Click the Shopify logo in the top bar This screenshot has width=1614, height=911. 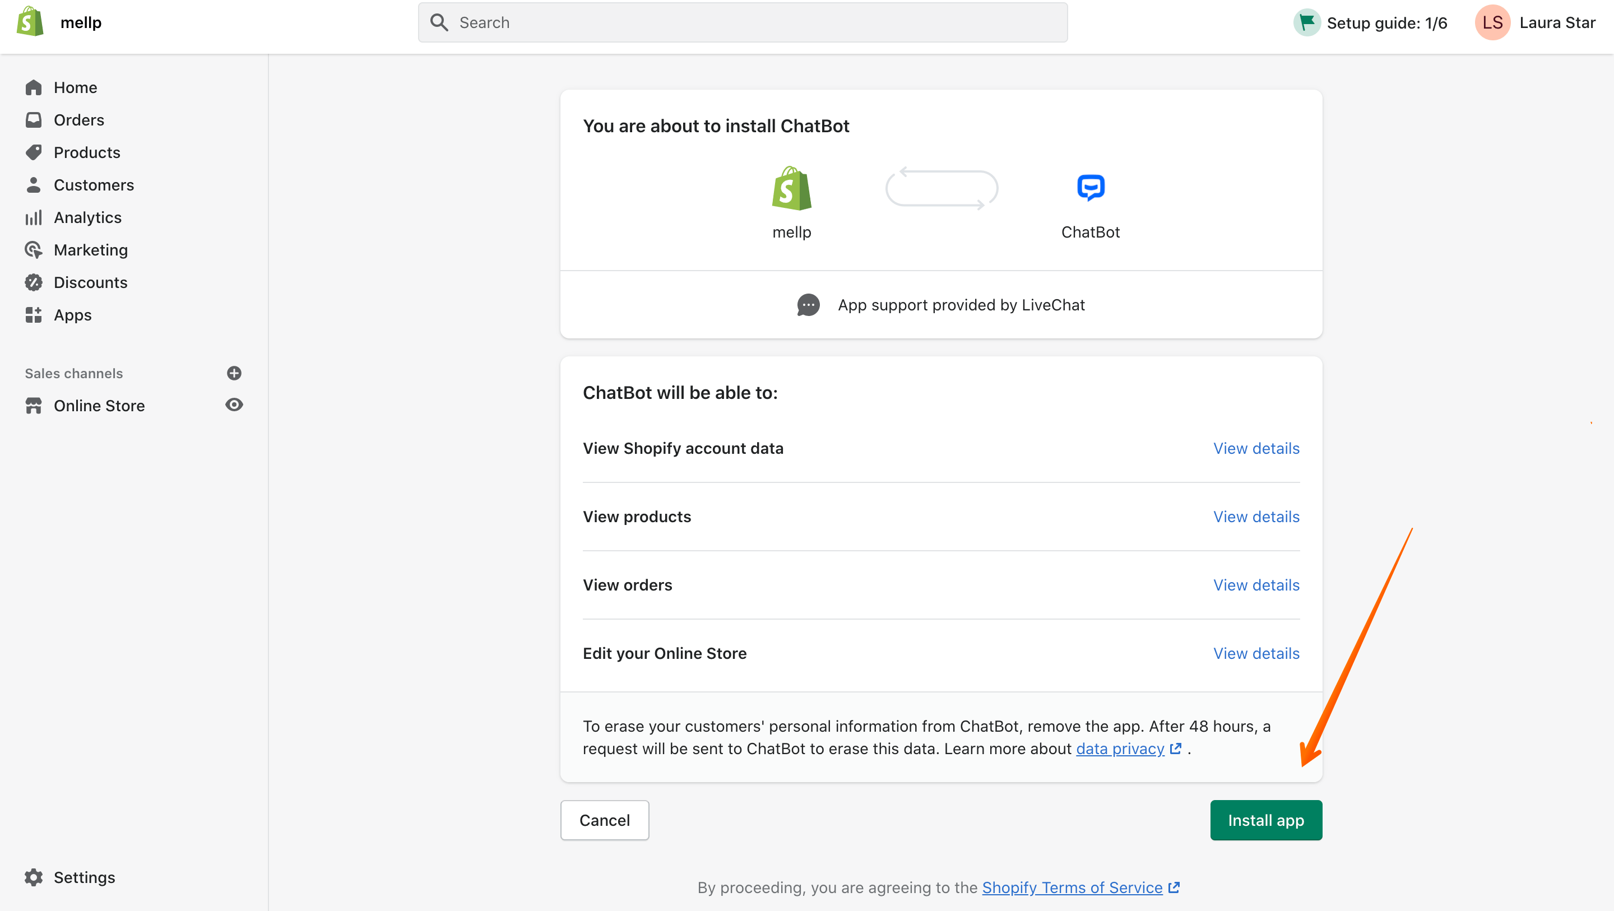30,22
